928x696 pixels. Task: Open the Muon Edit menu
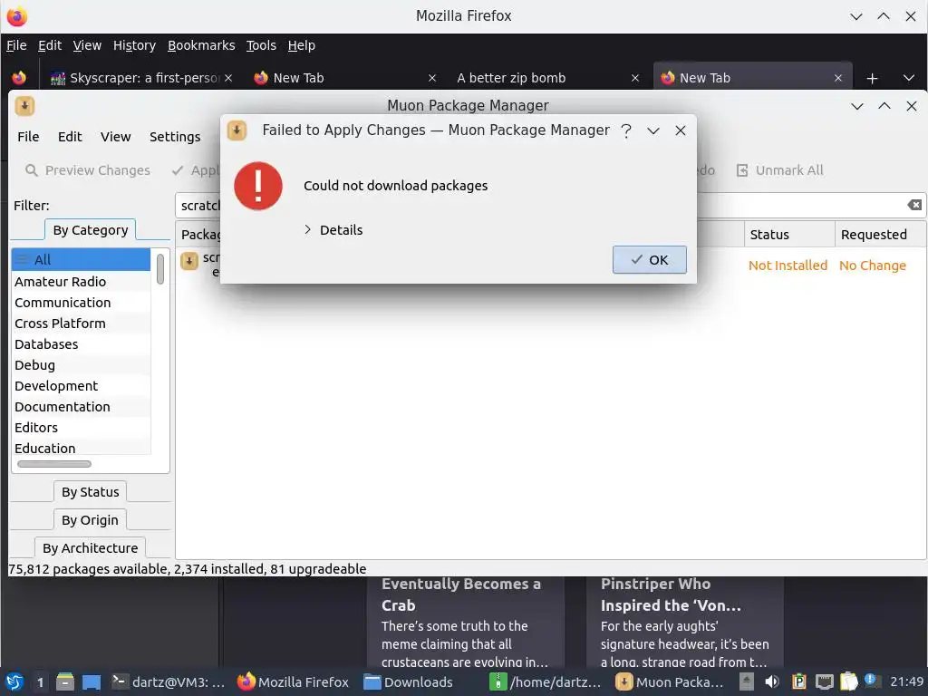70,137
